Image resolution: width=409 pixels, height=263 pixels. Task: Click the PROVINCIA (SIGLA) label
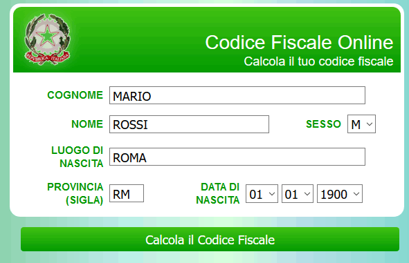[x=75, y=193]
